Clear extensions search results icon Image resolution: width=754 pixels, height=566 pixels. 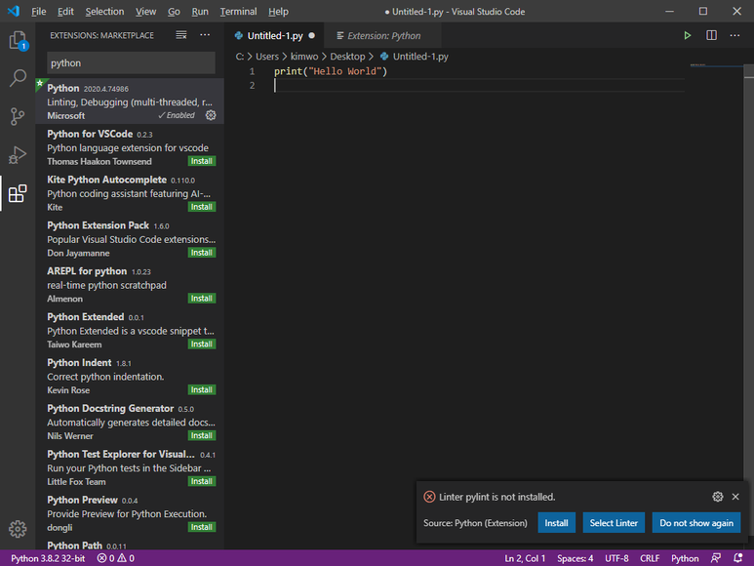pos(181,35)
